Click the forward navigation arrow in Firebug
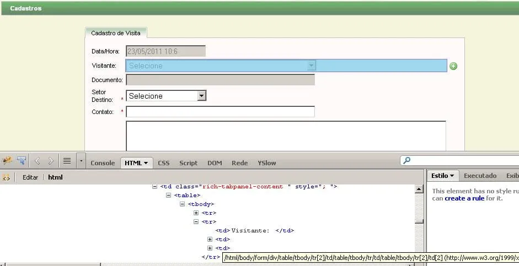The width and height of the screenshot is (519, 266). pyautogui.click(x=51, y=161)
